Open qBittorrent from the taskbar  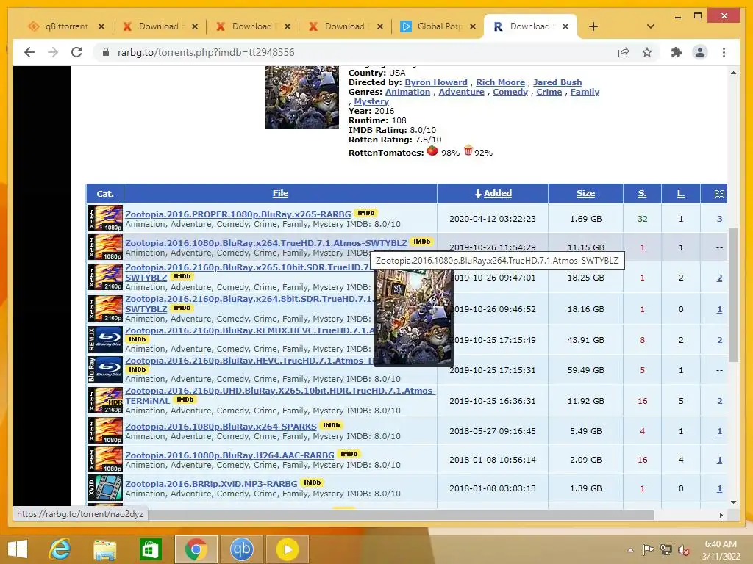click(241, 549)
